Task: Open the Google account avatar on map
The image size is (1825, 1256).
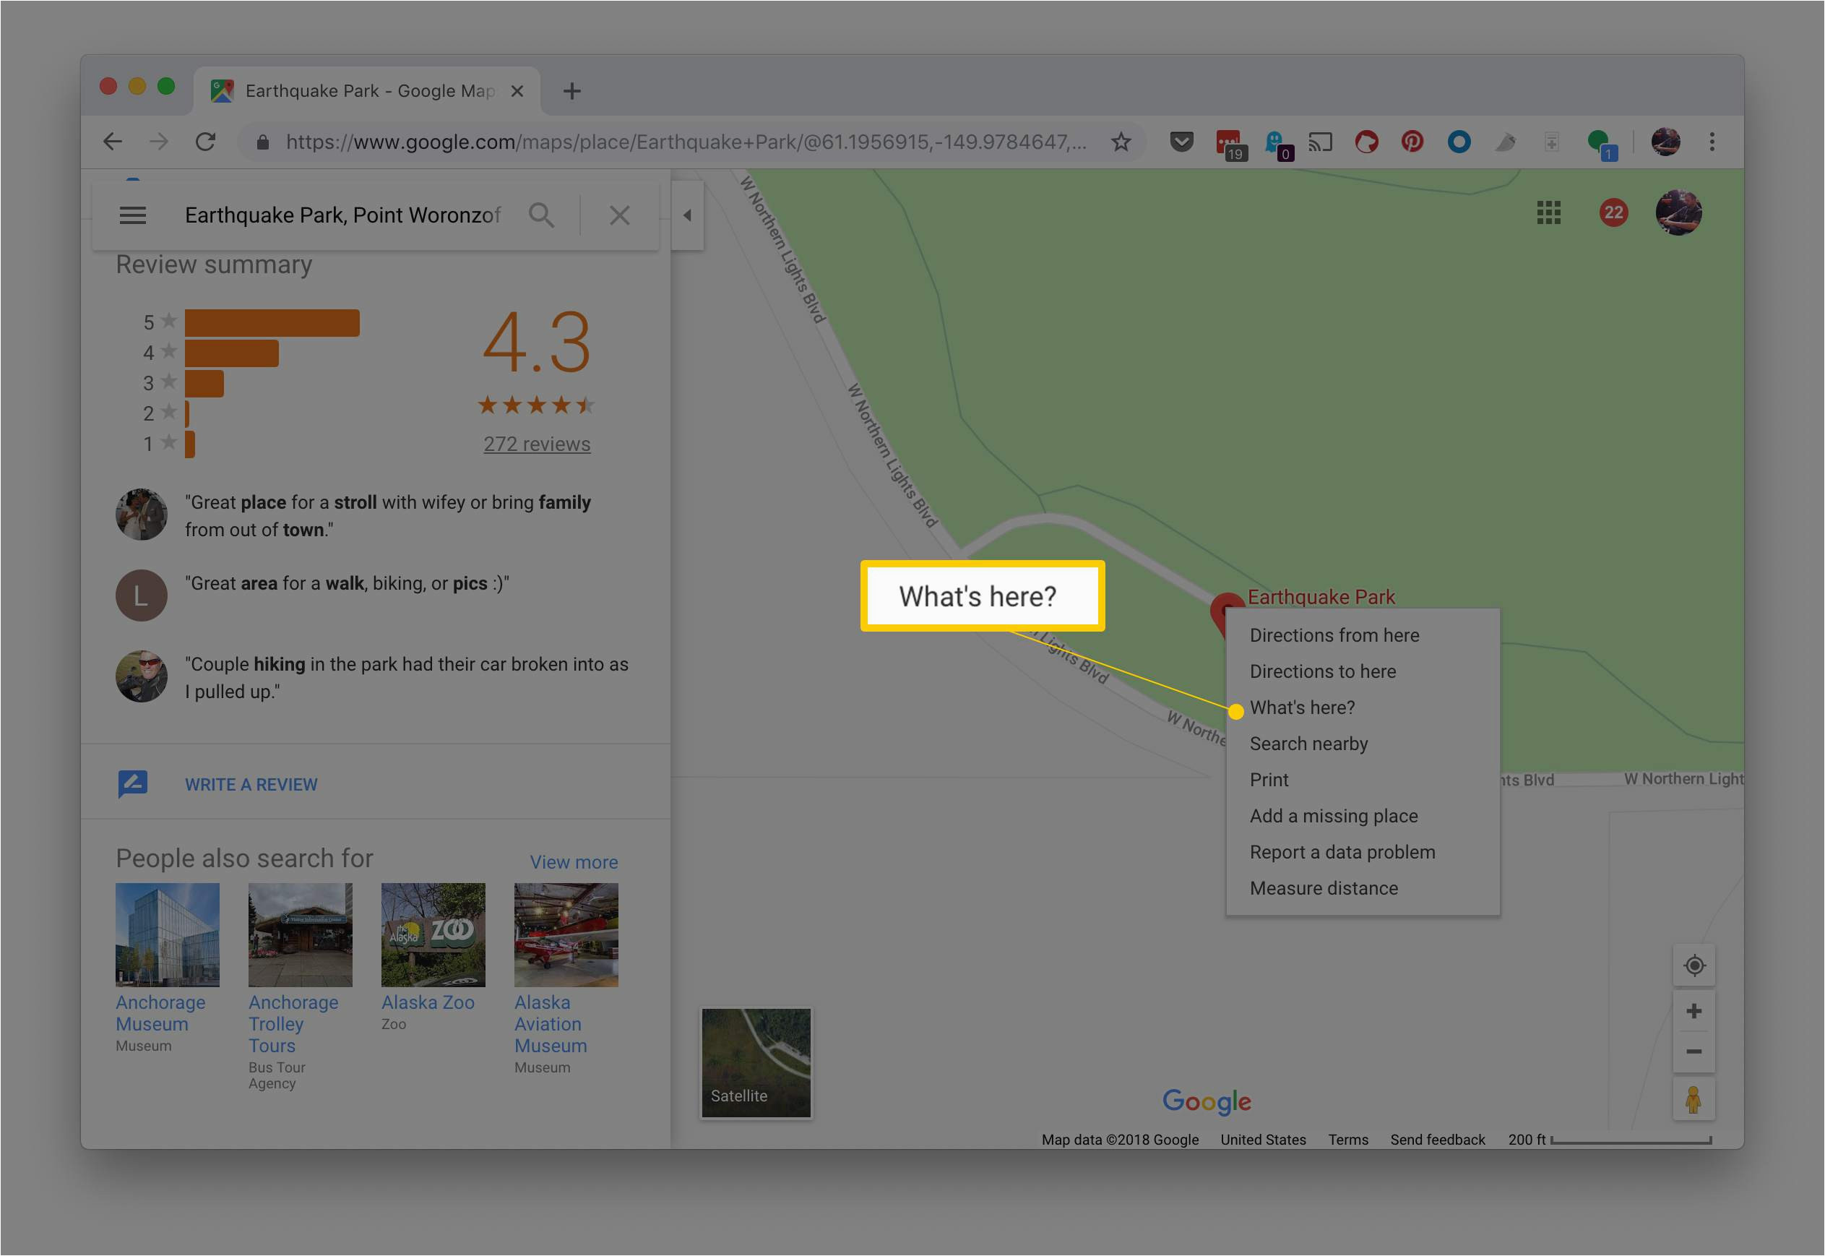Action: pyautogui.click(x=1678, y=212)
